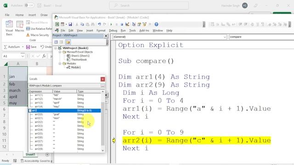Click View Object icon in Project panel
Viewport: 294px width, 165px height.
click(61, 42)
